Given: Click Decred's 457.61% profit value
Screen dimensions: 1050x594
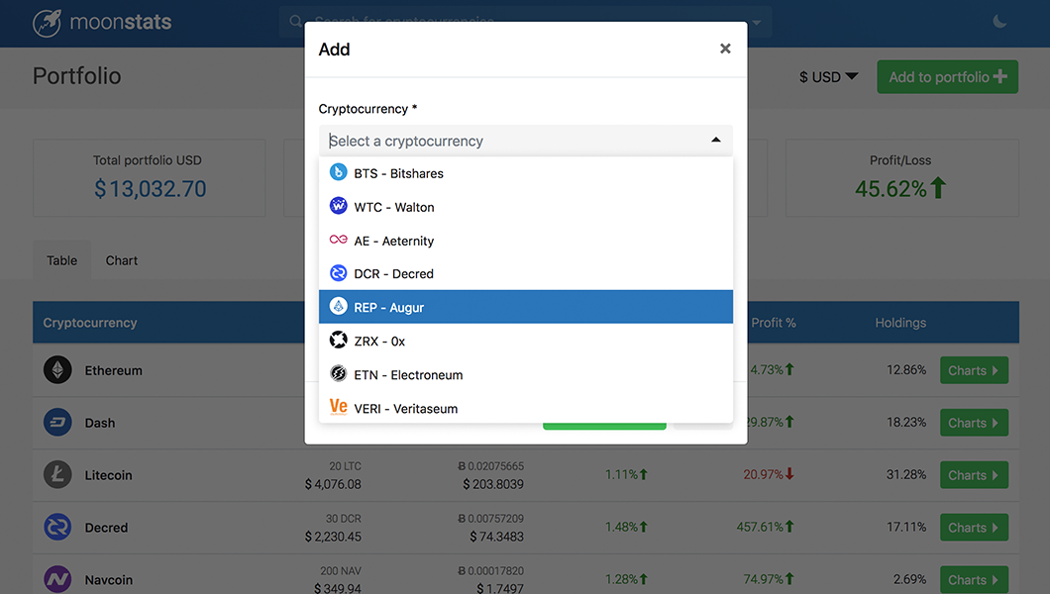Looking at the screenshot, I should coord(766,527).
